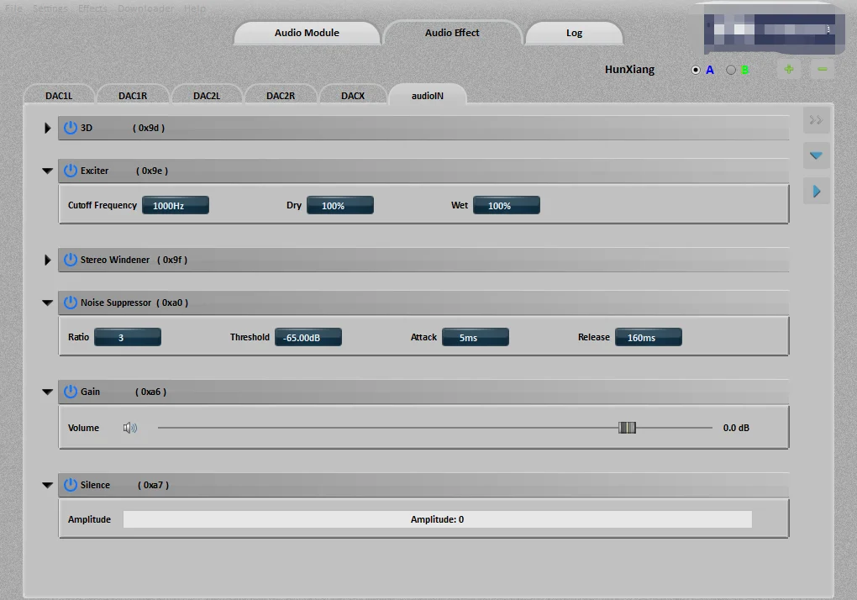Collapse the Noise Suppressor section

pos(48,303)
